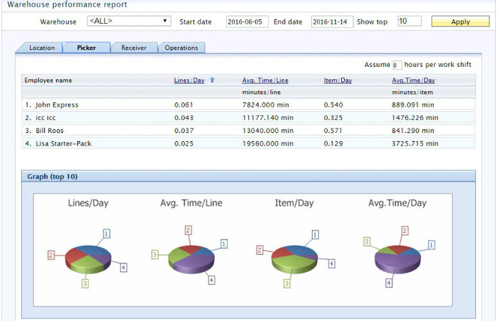Image resolution: width=499 pixels, height=321 pixels.
Task: Open the Receiver tab
Action: (134, 48)
